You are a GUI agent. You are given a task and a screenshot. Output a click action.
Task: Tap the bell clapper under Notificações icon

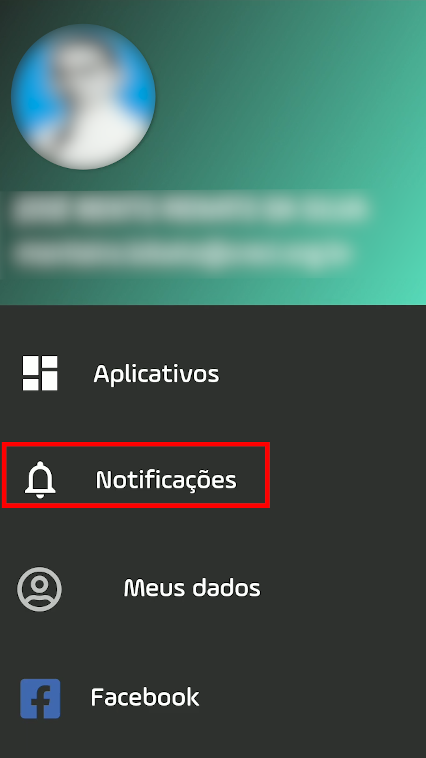[x=40, y=496]
